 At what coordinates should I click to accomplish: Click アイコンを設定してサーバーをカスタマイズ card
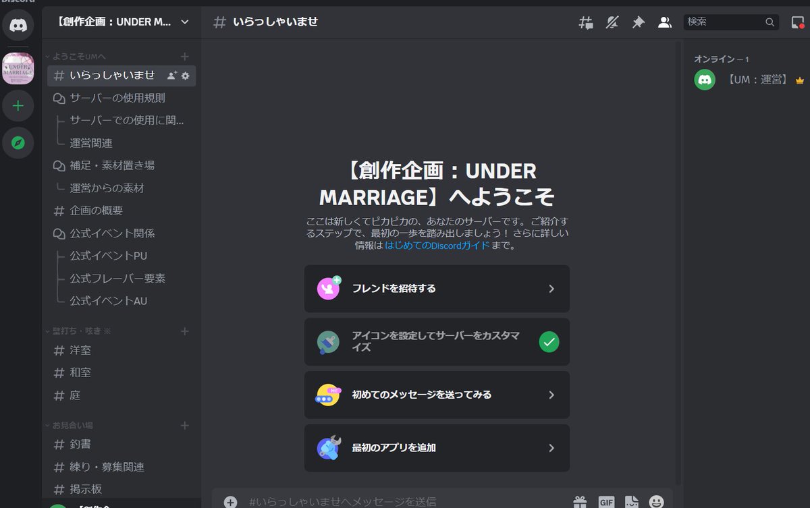[437, 342]
